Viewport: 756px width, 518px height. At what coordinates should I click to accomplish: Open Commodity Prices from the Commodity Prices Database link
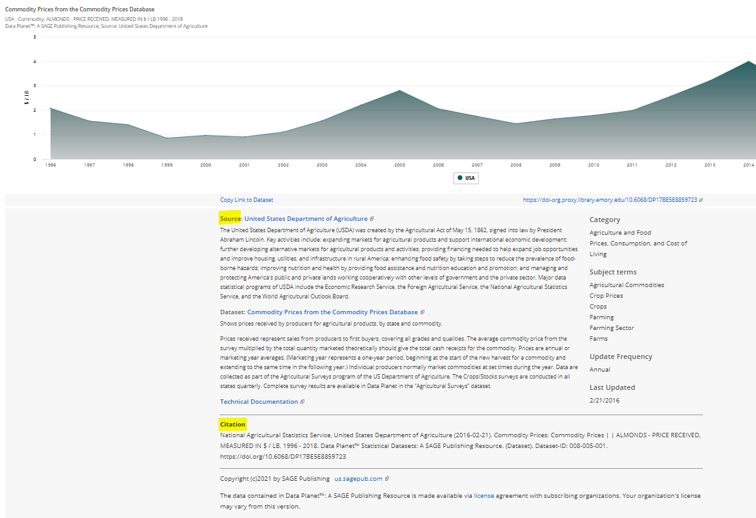coord(332,312)
